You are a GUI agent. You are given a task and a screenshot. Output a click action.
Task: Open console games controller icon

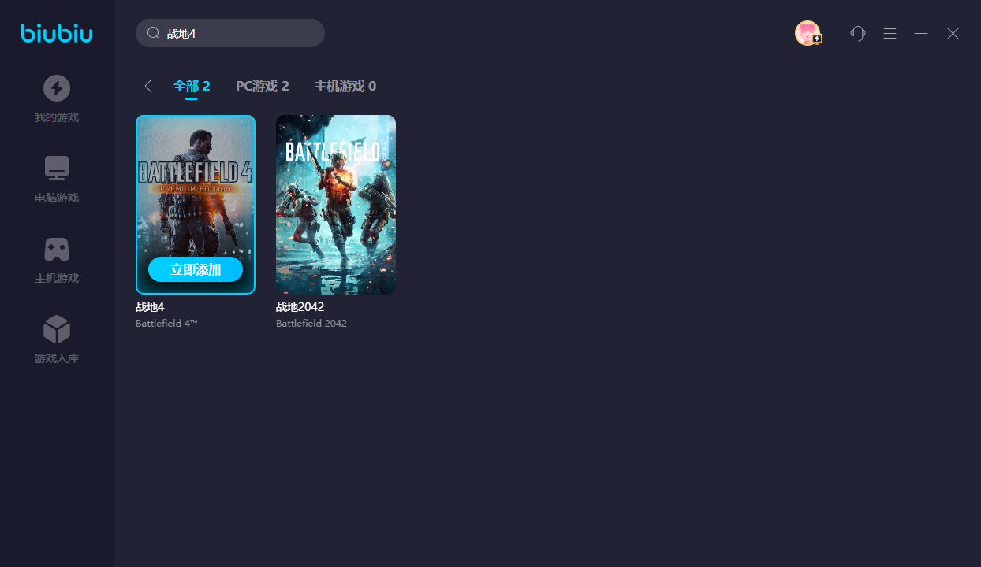57,249
